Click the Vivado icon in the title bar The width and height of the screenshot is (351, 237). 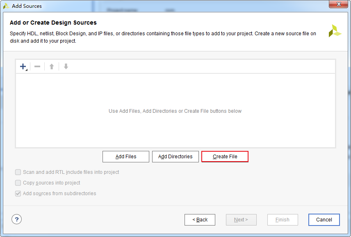(6, 6)
